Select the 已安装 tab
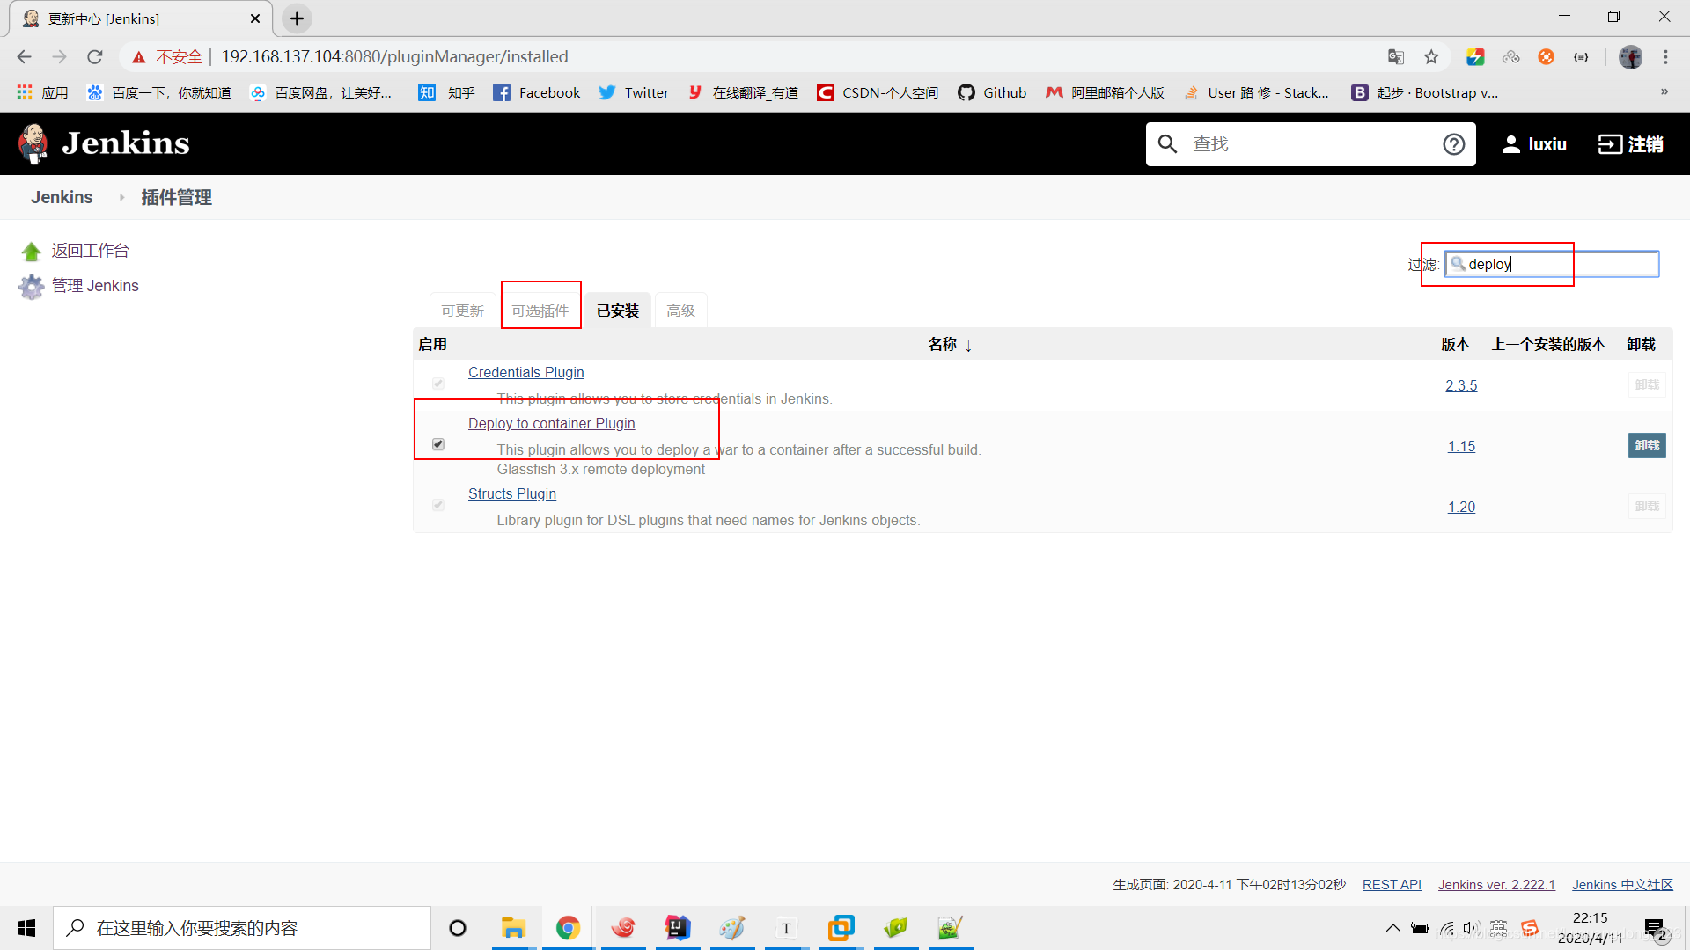 (618, 311)
